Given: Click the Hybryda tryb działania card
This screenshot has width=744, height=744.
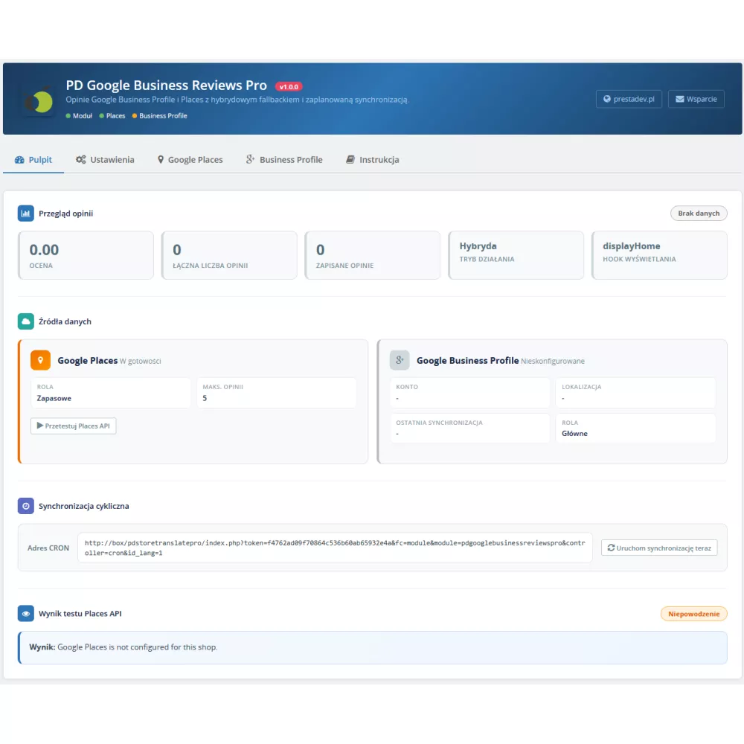Looking at the screenshot, I should coord(516,255).
